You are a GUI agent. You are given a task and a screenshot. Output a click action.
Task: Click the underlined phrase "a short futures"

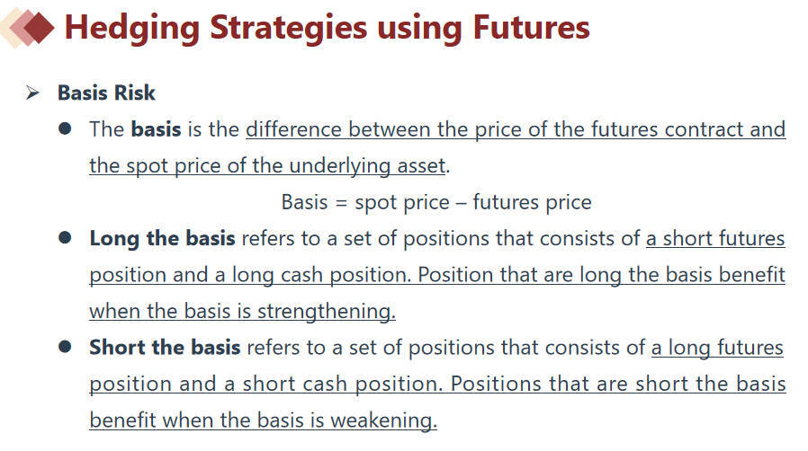pyautogui.click(x=715, y=238)
